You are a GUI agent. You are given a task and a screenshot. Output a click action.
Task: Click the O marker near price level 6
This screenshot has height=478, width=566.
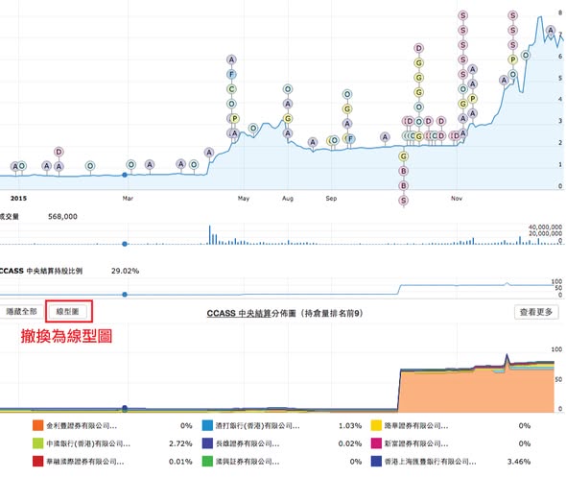526,56
